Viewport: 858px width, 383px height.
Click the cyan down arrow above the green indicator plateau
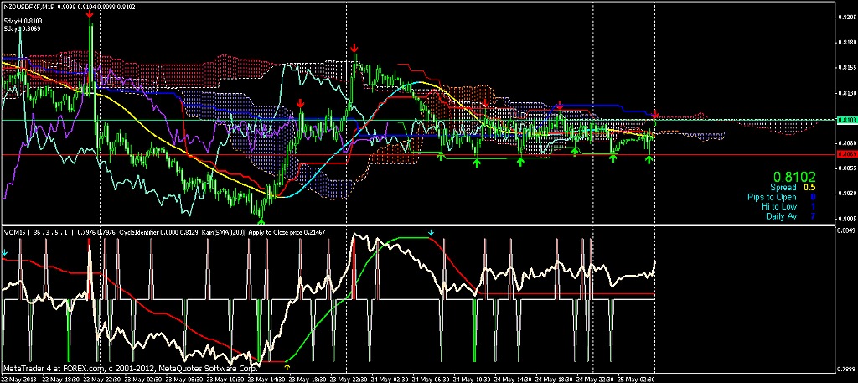click(x=431, y=232)
